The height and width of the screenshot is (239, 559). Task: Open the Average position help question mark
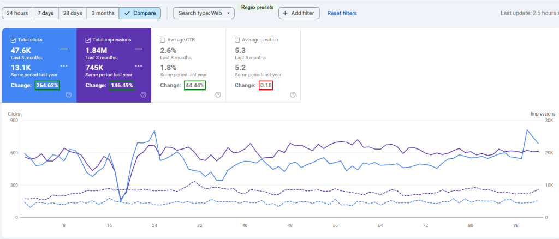[293, 94]
